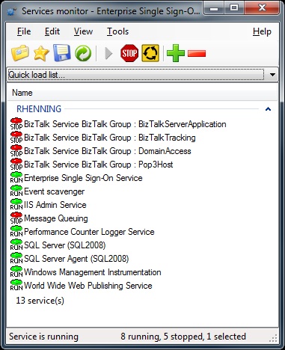This screenshot has width=285, height=350.
Task: Close the Services monitor window
Action: coord(262,9)
